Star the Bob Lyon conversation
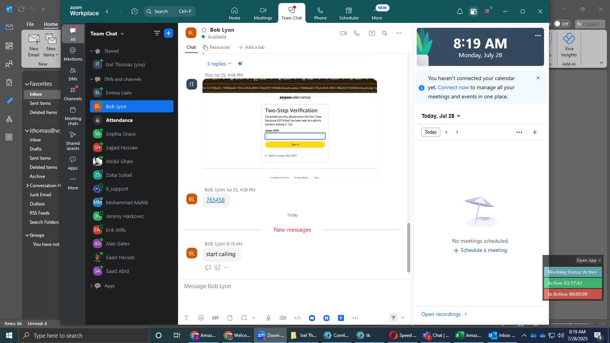Viewport: 610px width, 343px height. click(204, 30)
